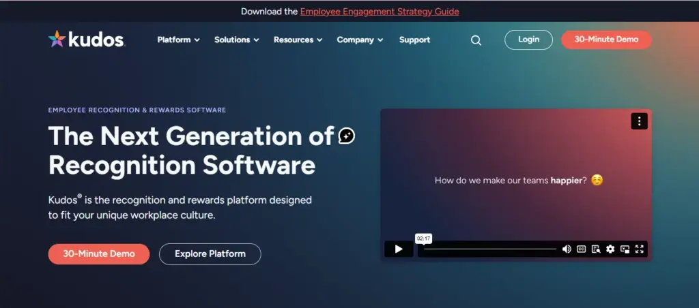Switch the video to fullscreen

click(639, 249)
